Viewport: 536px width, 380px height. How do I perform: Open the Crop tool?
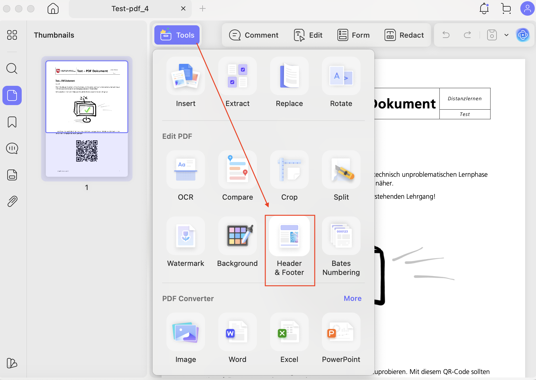point(289,177)
